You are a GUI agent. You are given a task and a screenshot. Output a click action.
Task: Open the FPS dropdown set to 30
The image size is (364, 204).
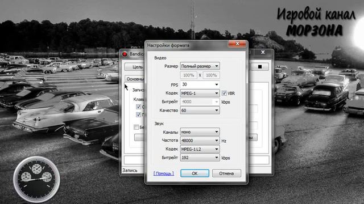point(200,84)
